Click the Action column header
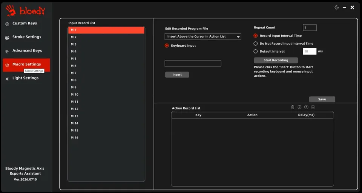 tap(252, 115)
